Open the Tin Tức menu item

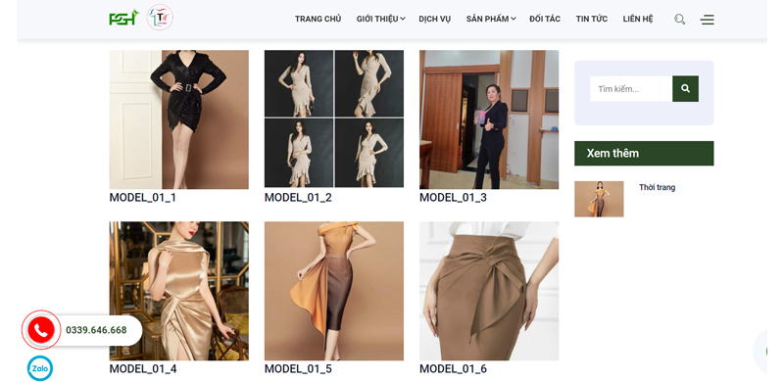point(592,19)
